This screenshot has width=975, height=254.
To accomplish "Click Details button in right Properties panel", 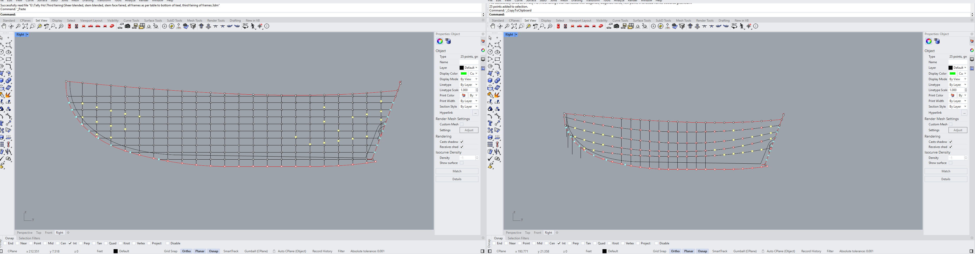I will tap(945, 179).
